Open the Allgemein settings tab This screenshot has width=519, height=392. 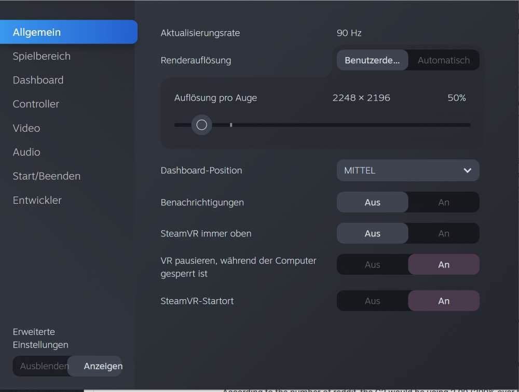(x=67, y=32)
